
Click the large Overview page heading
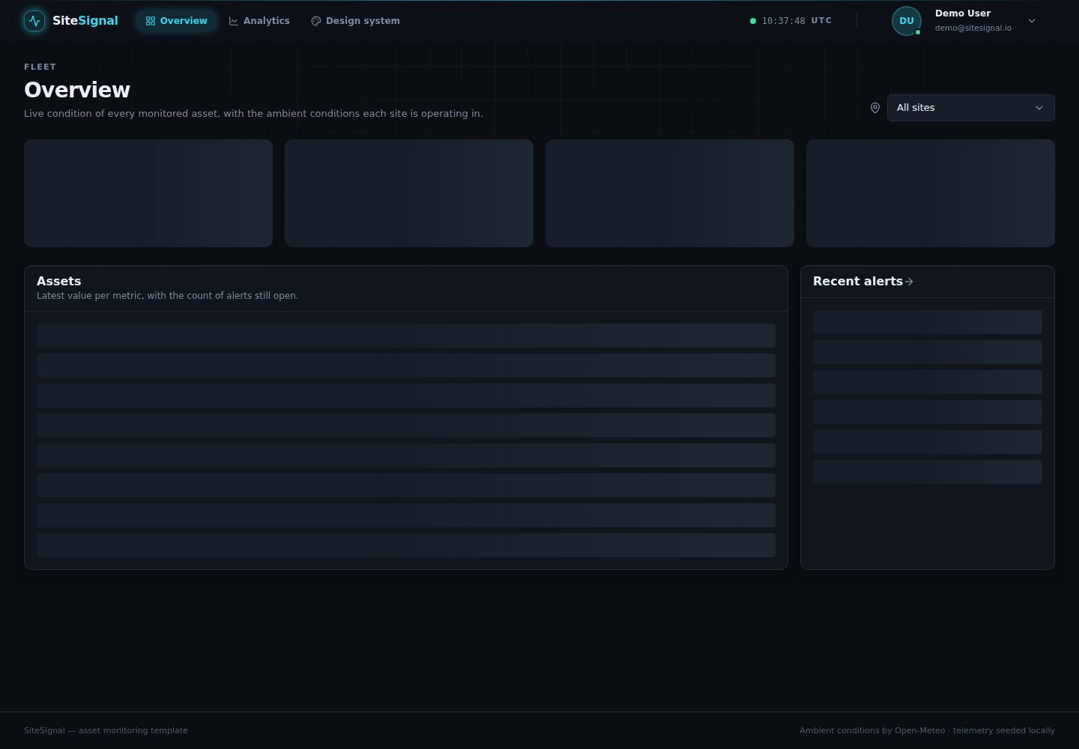point(77,90)
